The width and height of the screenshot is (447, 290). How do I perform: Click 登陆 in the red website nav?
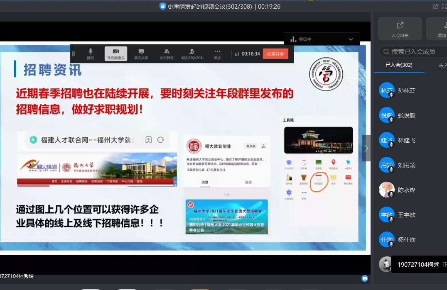click(x=140, y=181)
